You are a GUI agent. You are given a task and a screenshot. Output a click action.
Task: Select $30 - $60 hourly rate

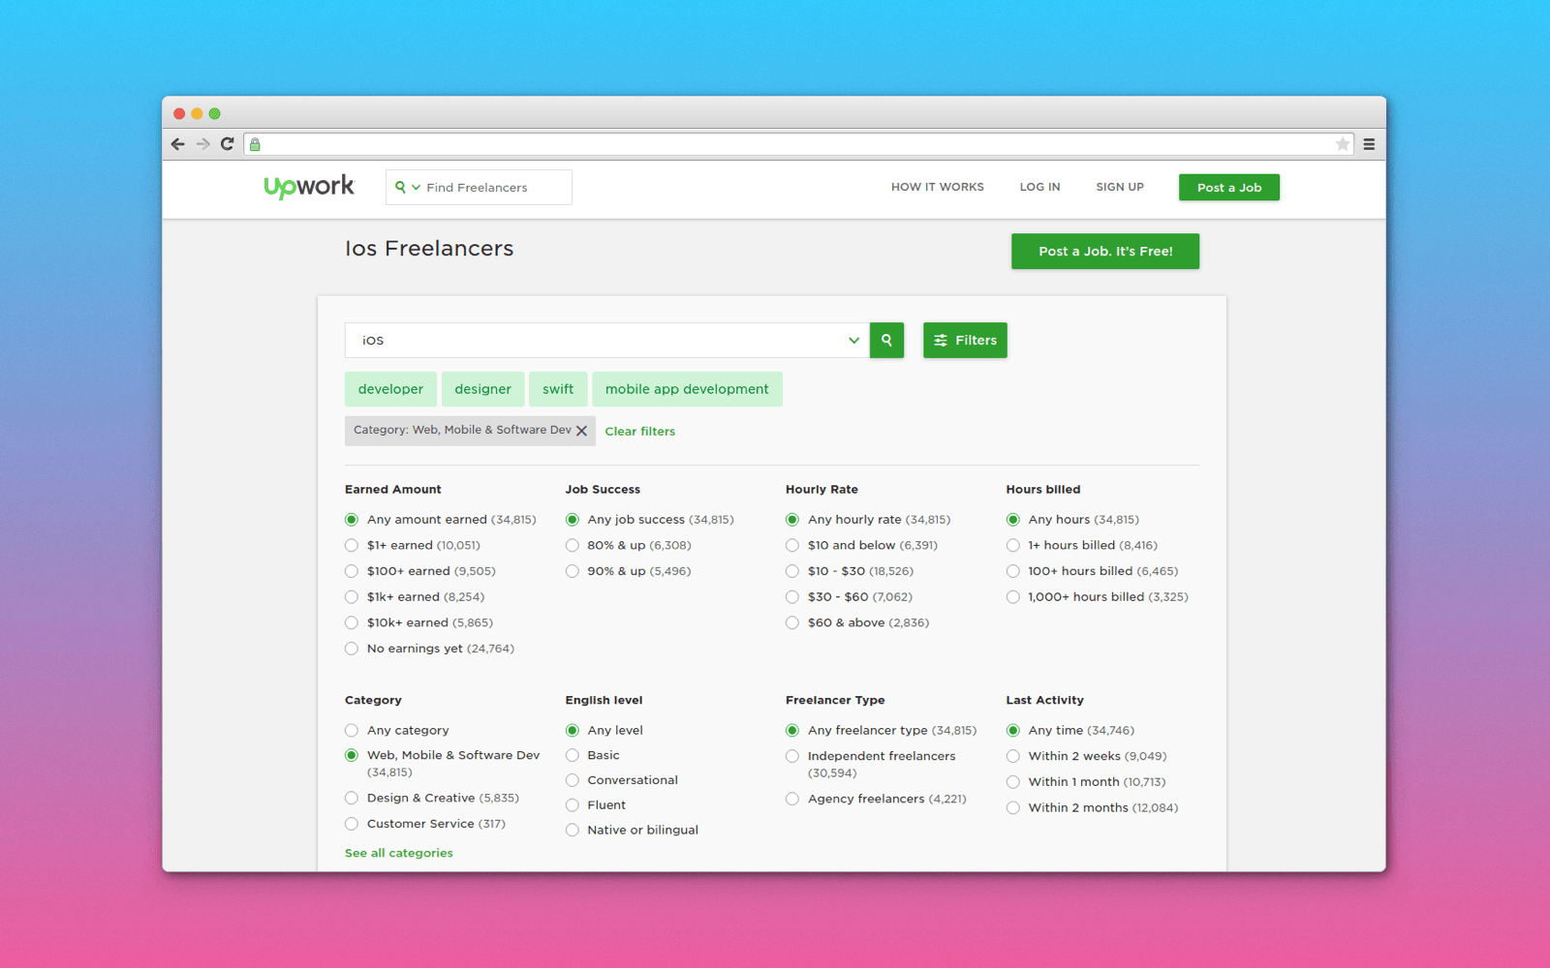(x=792, y=597)
